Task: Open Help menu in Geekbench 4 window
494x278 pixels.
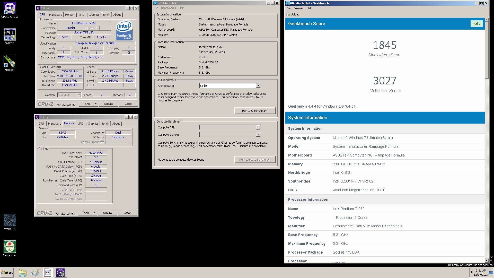Action: click(182, 8)
